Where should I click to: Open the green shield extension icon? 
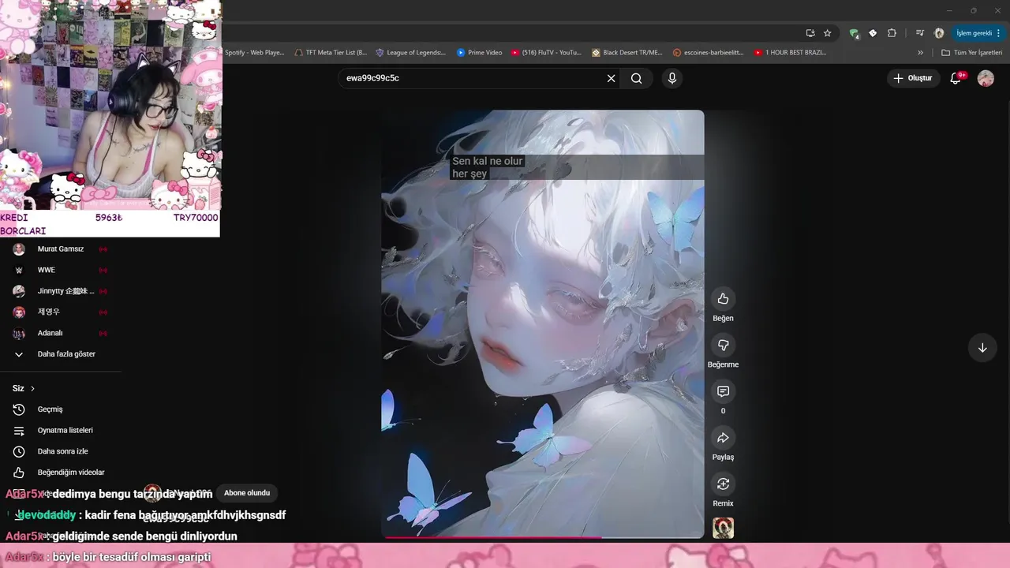[x=854, y=33]
